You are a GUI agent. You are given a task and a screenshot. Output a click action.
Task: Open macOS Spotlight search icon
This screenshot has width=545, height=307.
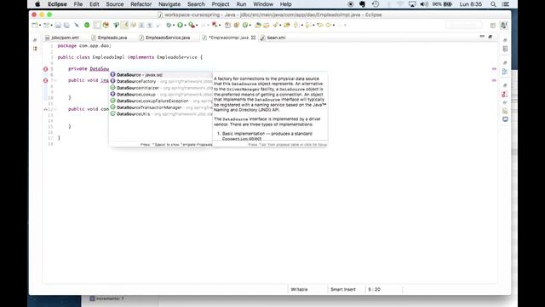(x=493, y=4)
